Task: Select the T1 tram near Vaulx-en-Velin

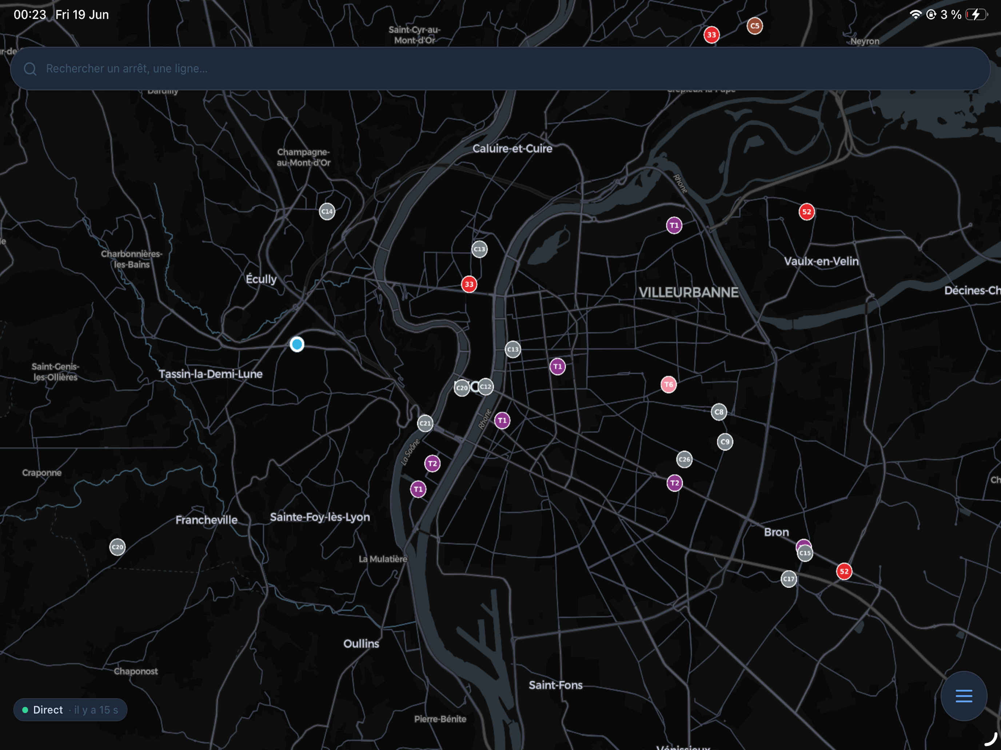Action: tap(674, 225)
